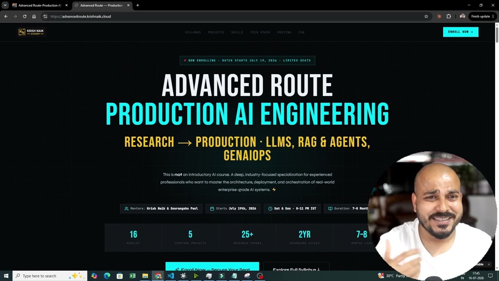The width and height of the screenshot is (499, 281).
Task: Open the Skills nav link
Action: click(x=237, y=32)
